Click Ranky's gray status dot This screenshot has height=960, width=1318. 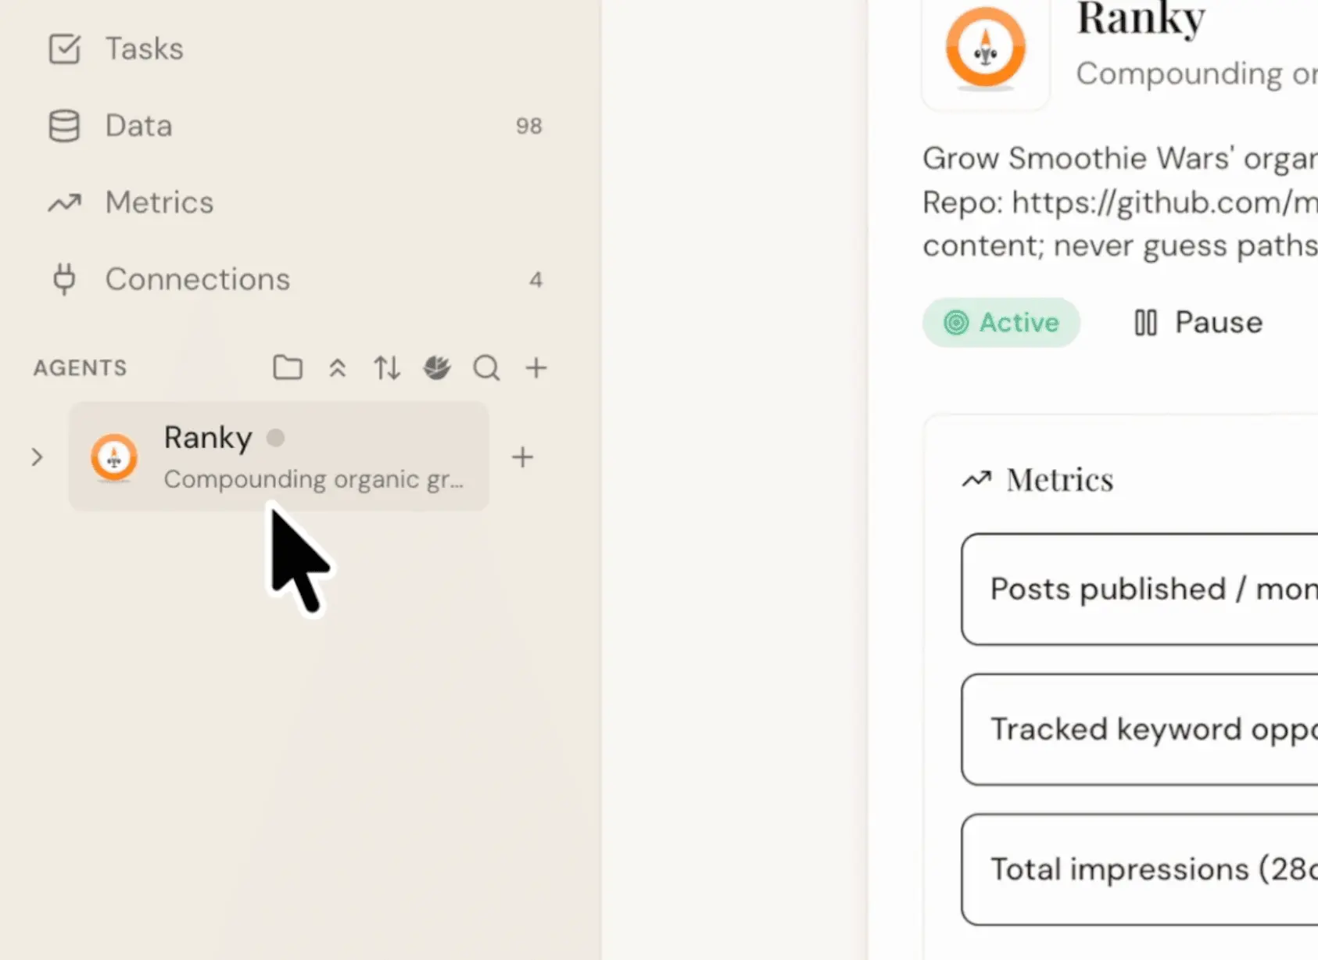coord(275,438)
